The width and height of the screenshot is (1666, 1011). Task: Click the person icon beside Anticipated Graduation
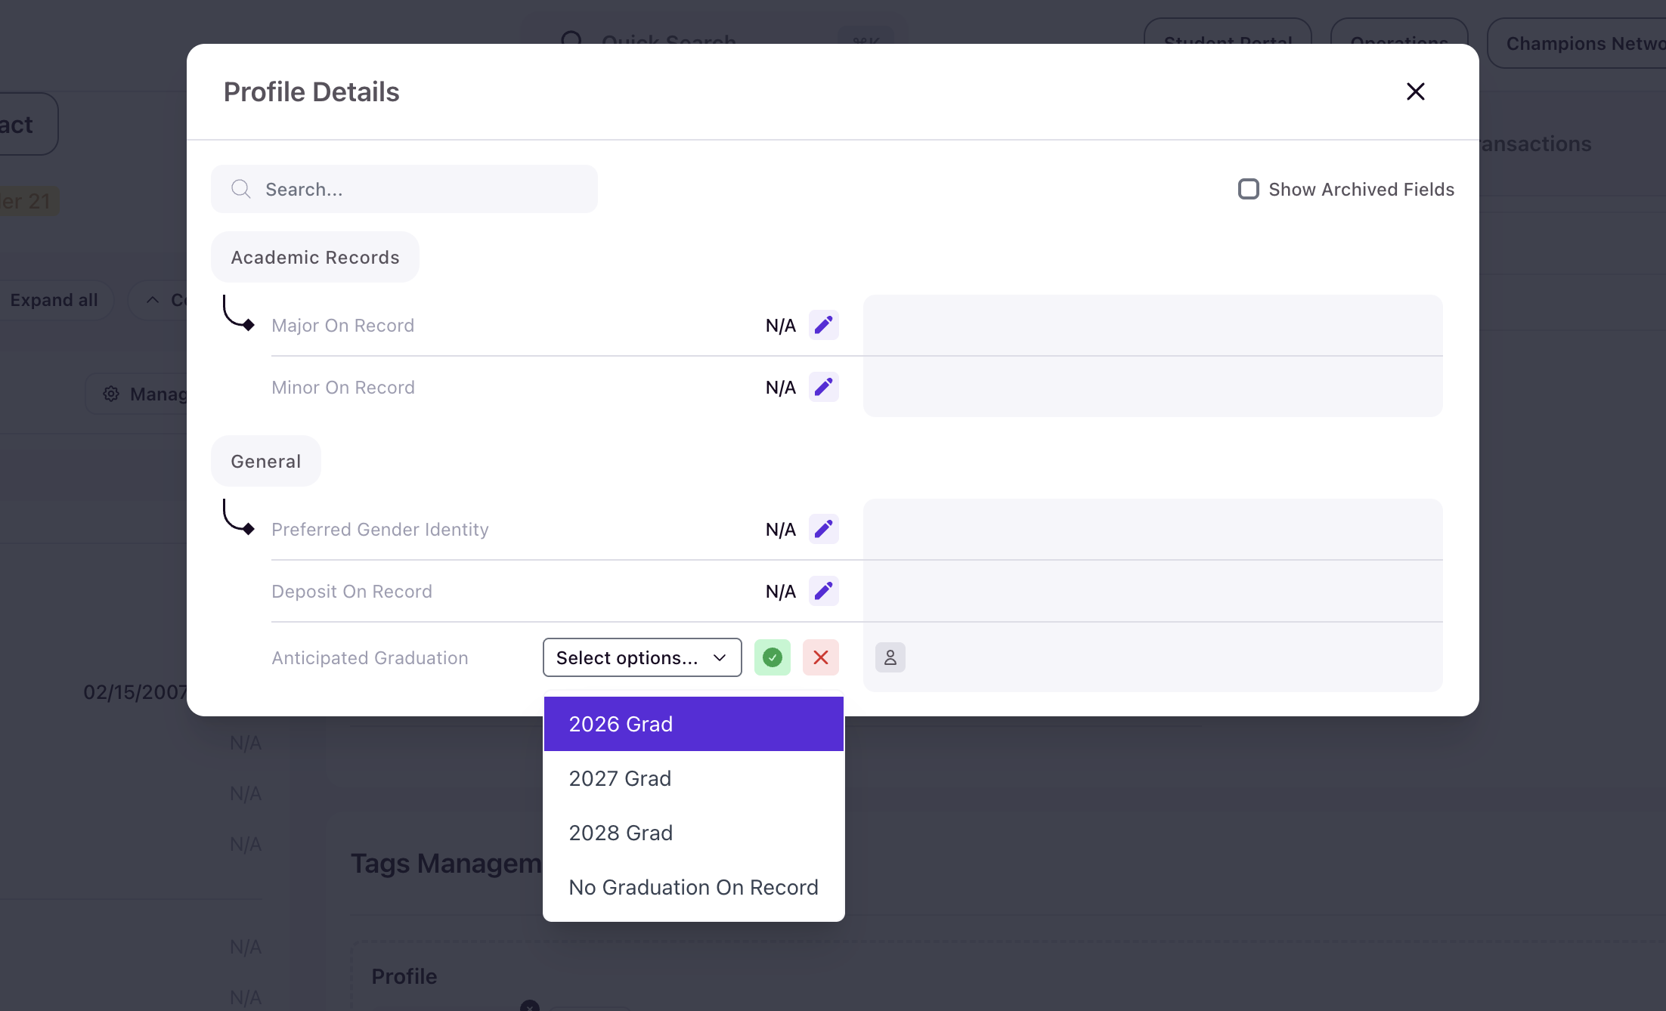(x=890, y=657)
